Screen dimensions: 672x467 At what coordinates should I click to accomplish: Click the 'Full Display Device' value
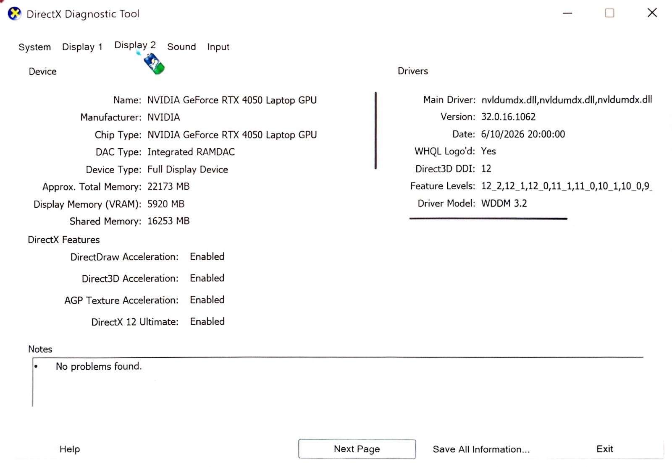point(188,170)
